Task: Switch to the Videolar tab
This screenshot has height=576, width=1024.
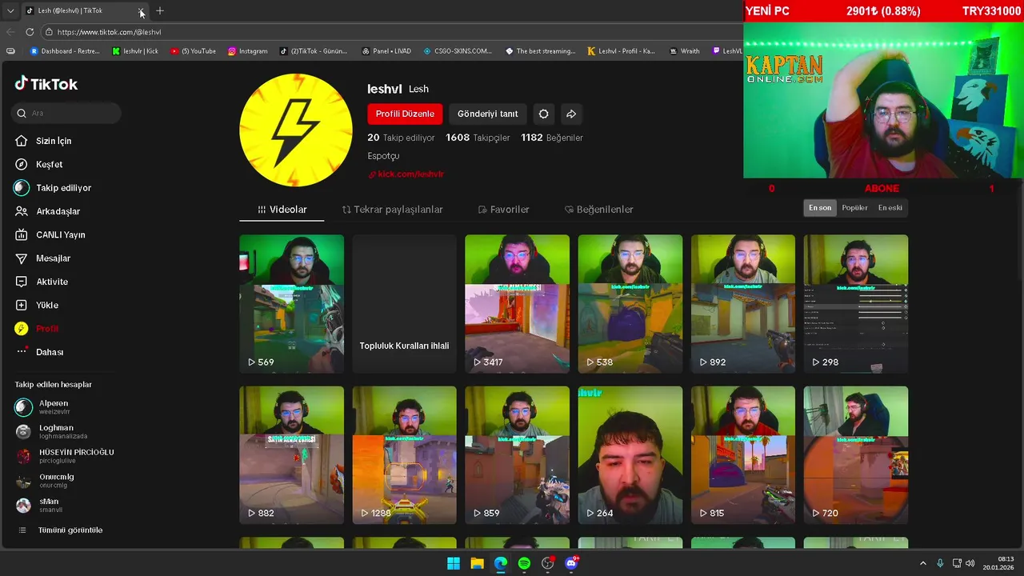Action: pos(282,210)
